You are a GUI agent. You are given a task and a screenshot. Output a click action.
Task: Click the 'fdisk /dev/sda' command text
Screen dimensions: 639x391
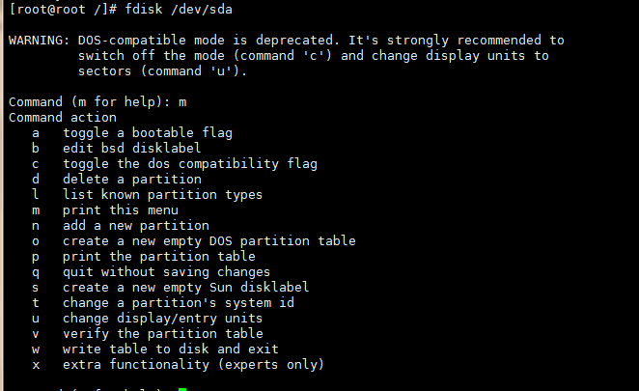point(179,9)
